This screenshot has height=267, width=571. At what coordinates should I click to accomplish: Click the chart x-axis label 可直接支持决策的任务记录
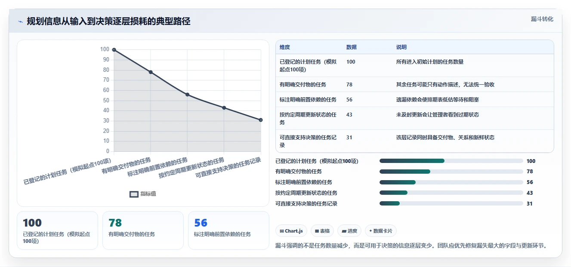(228, 168)
